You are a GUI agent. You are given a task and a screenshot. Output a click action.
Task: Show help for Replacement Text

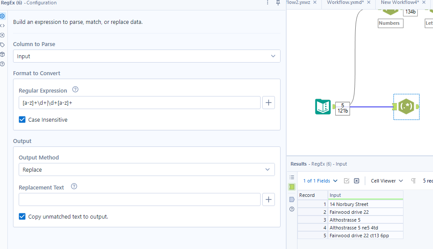click(x=74, y=186)
